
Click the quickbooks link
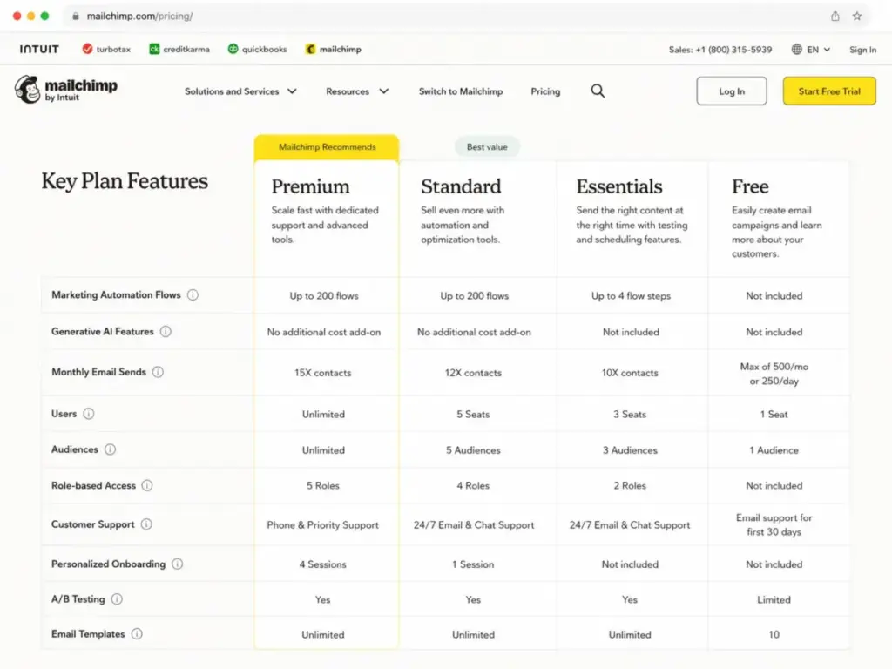click(265, 49)
